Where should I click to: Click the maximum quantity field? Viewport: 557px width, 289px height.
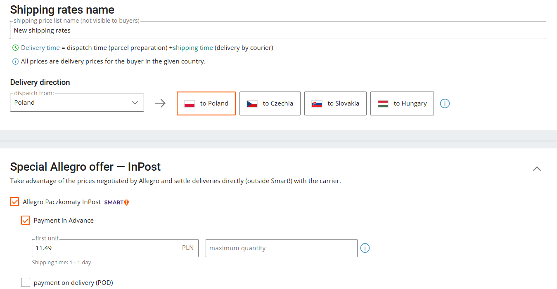coord(282,248)
